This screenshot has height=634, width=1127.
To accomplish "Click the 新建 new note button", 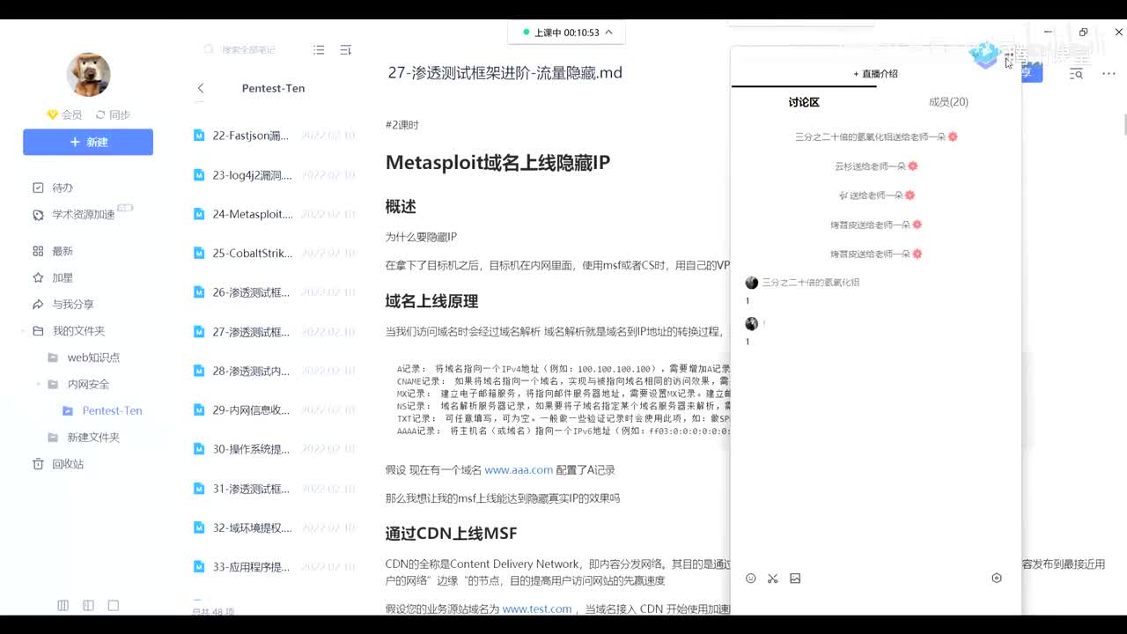I will (88, 142).
